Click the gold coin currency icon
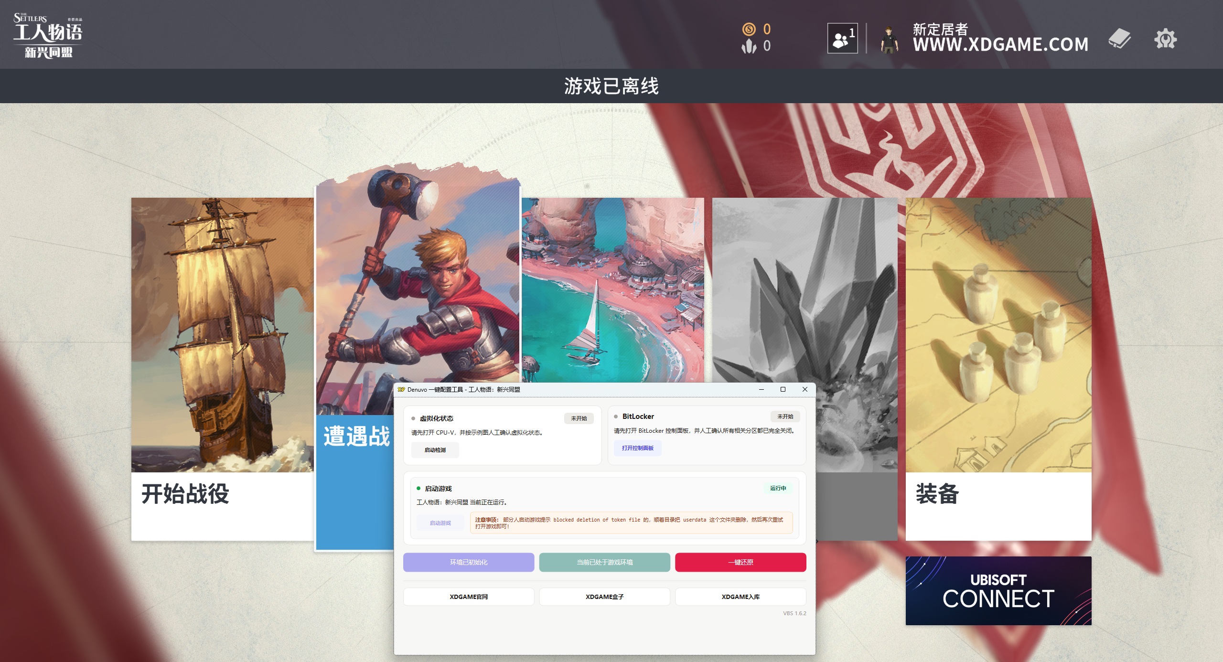 [x=748, y=30]
